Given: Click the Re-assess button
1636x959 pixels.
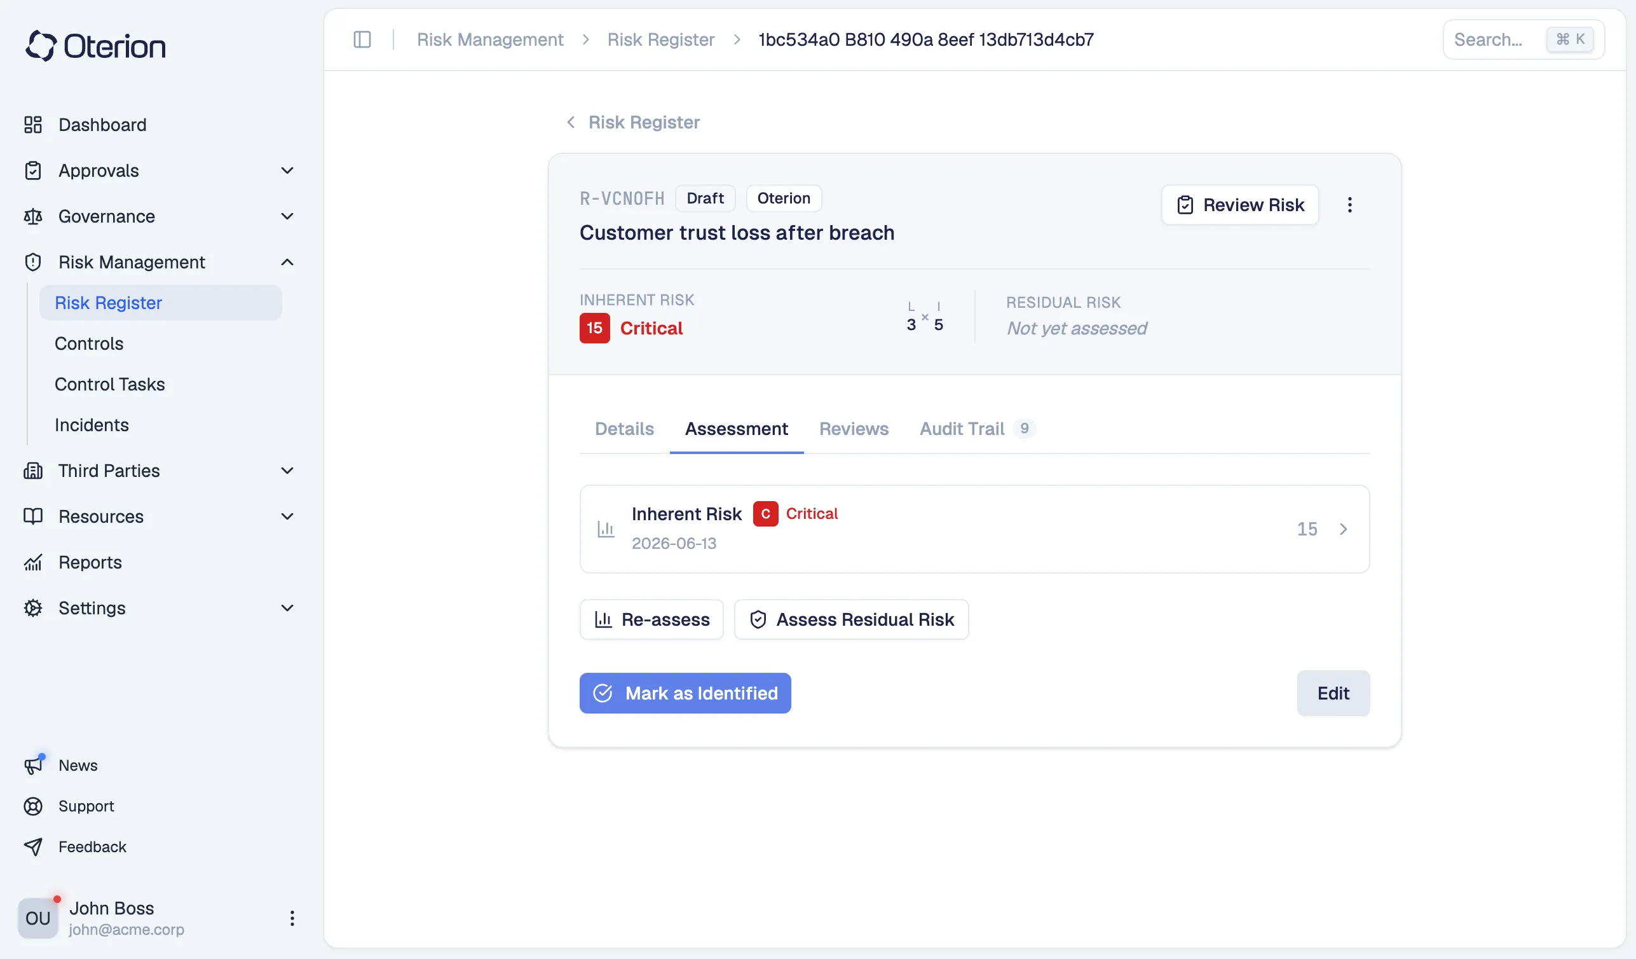Looking at the screenshot, I should point(651,619).
